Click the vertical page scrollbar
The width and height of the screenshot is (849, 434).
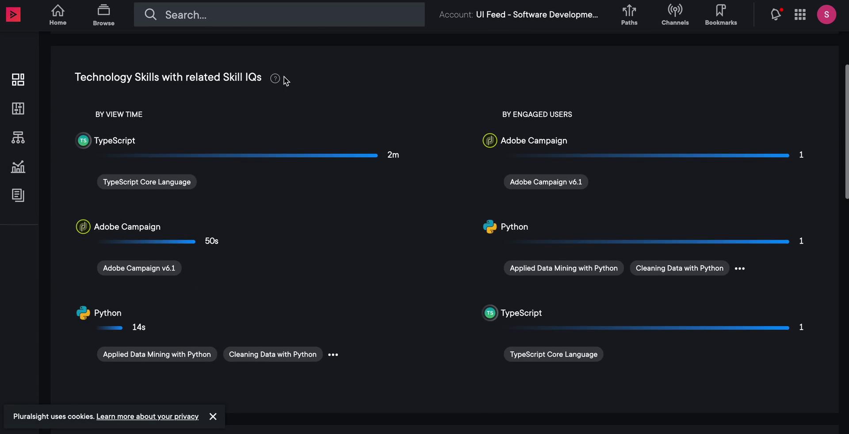point(847,132)
